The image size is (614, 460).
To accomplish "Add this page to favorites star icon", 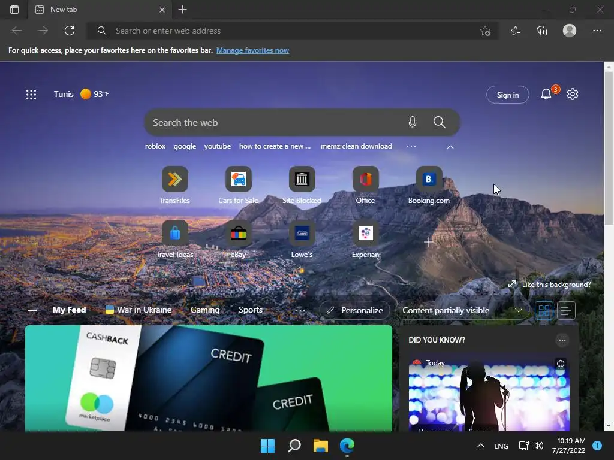I will point(485,31).
